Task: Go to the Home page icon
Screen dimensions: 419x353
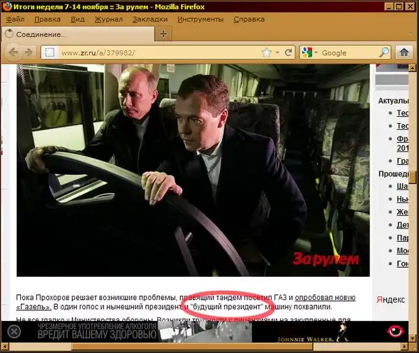Action: (x=404, y=52)
